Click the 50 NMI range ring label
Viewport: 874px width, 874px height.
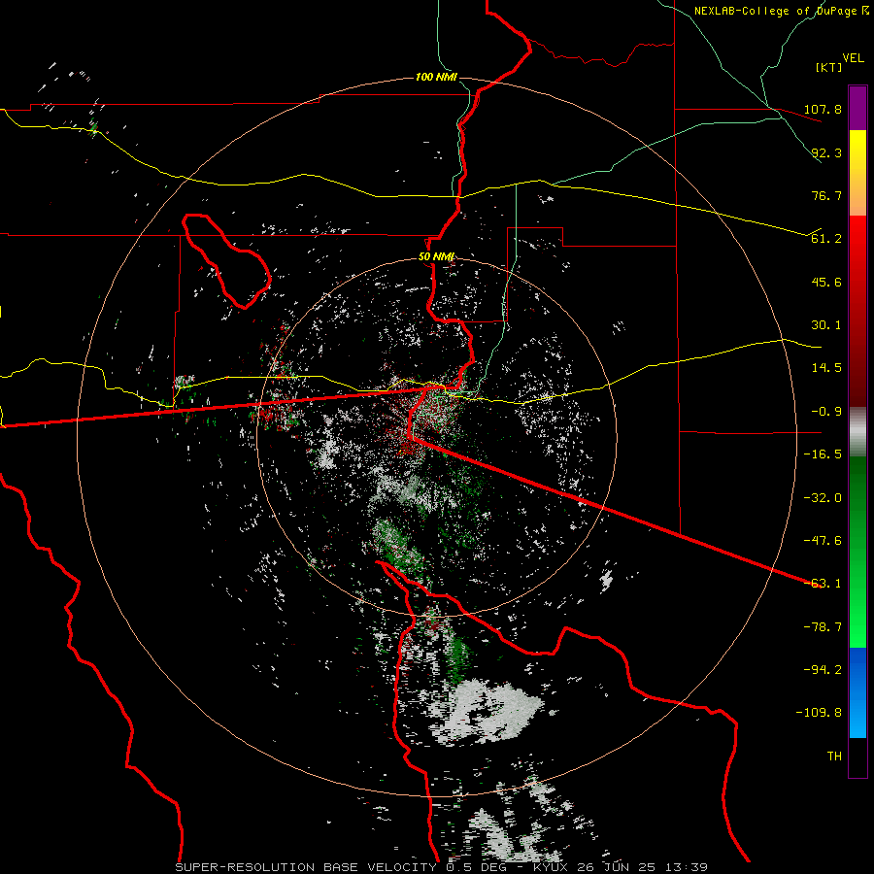coord(436,256)
